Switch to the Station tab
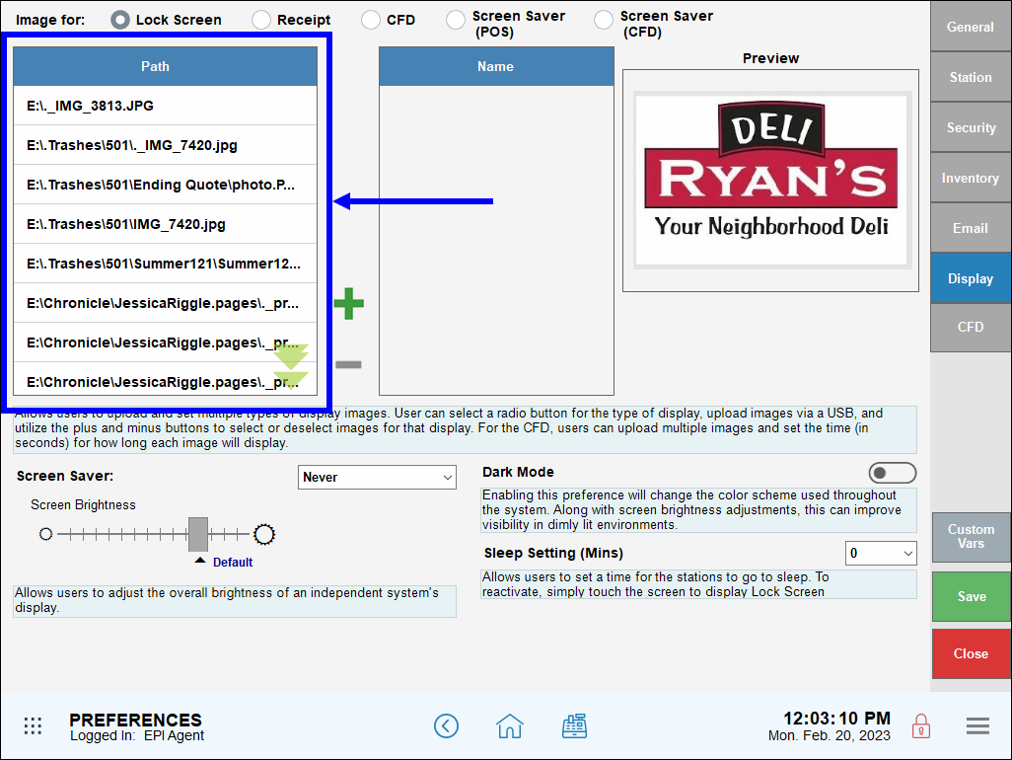The width and height of the screenshot is (1012, 760). coord(970,77)
